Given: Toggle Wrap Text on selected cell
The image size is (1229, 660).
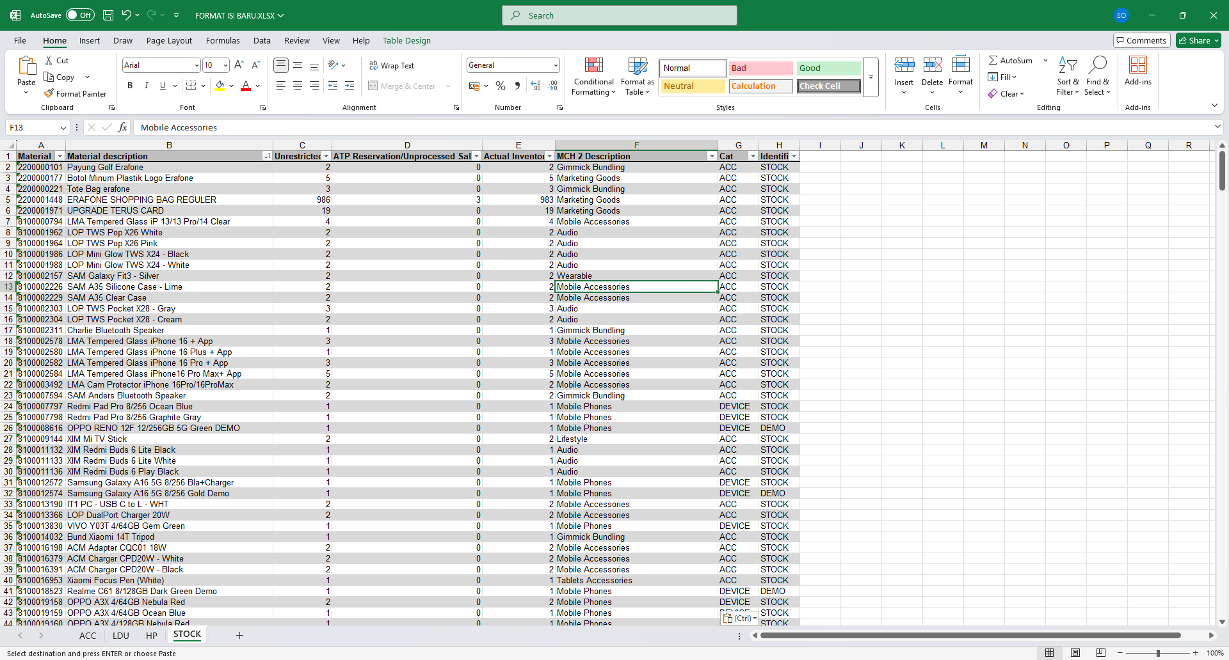Looking at the screenshot, I should tap(391, 66).
